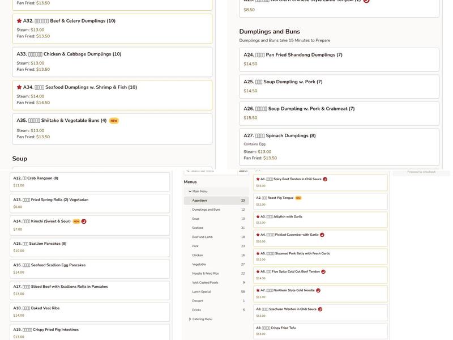The width and height of the screenshot is (453, 340).
Task: Click the spicy icon on Szechuan Wonton
Action: (320, 309)
